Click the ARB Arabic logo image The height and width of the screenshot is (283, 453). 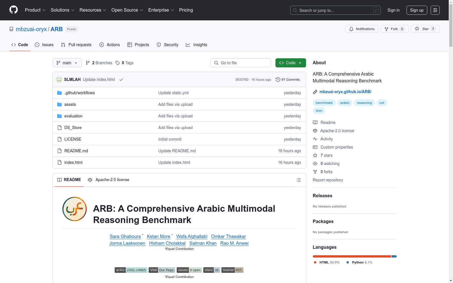74,209
